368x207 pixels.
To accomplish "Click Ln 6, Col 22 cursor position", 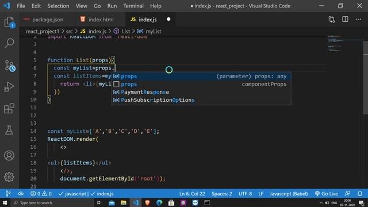I will pyautogui.click(x=192, y=194).
